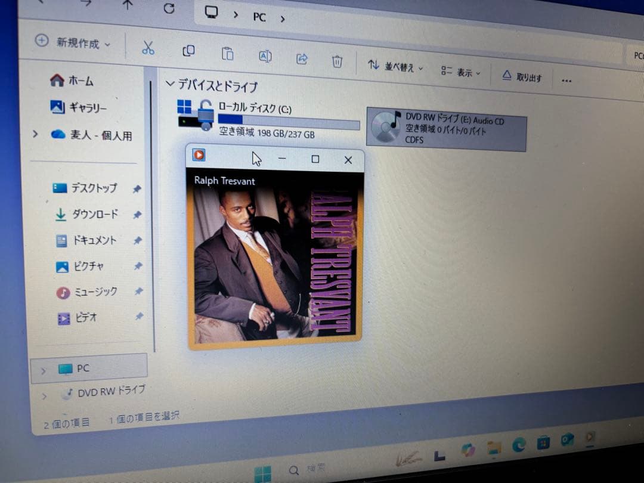
Task: Click the taskbar search box
Action: click(307, 469)
